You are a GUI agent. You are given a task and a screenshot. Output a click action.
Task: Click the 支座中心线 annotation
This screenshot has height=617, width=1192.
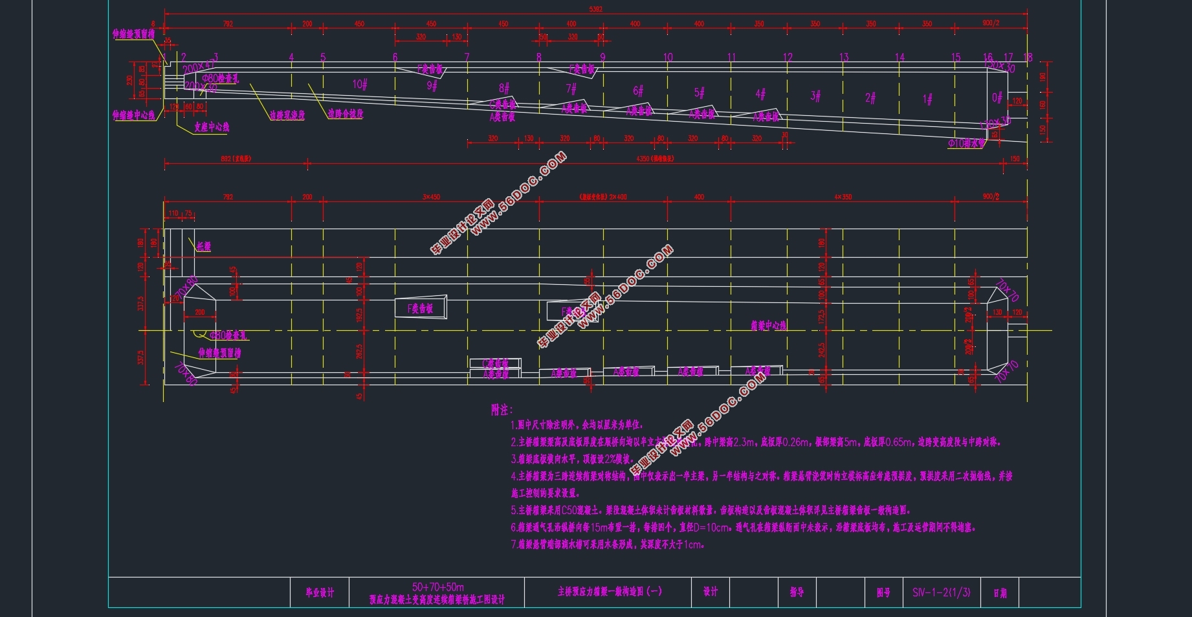click(212, 127)
